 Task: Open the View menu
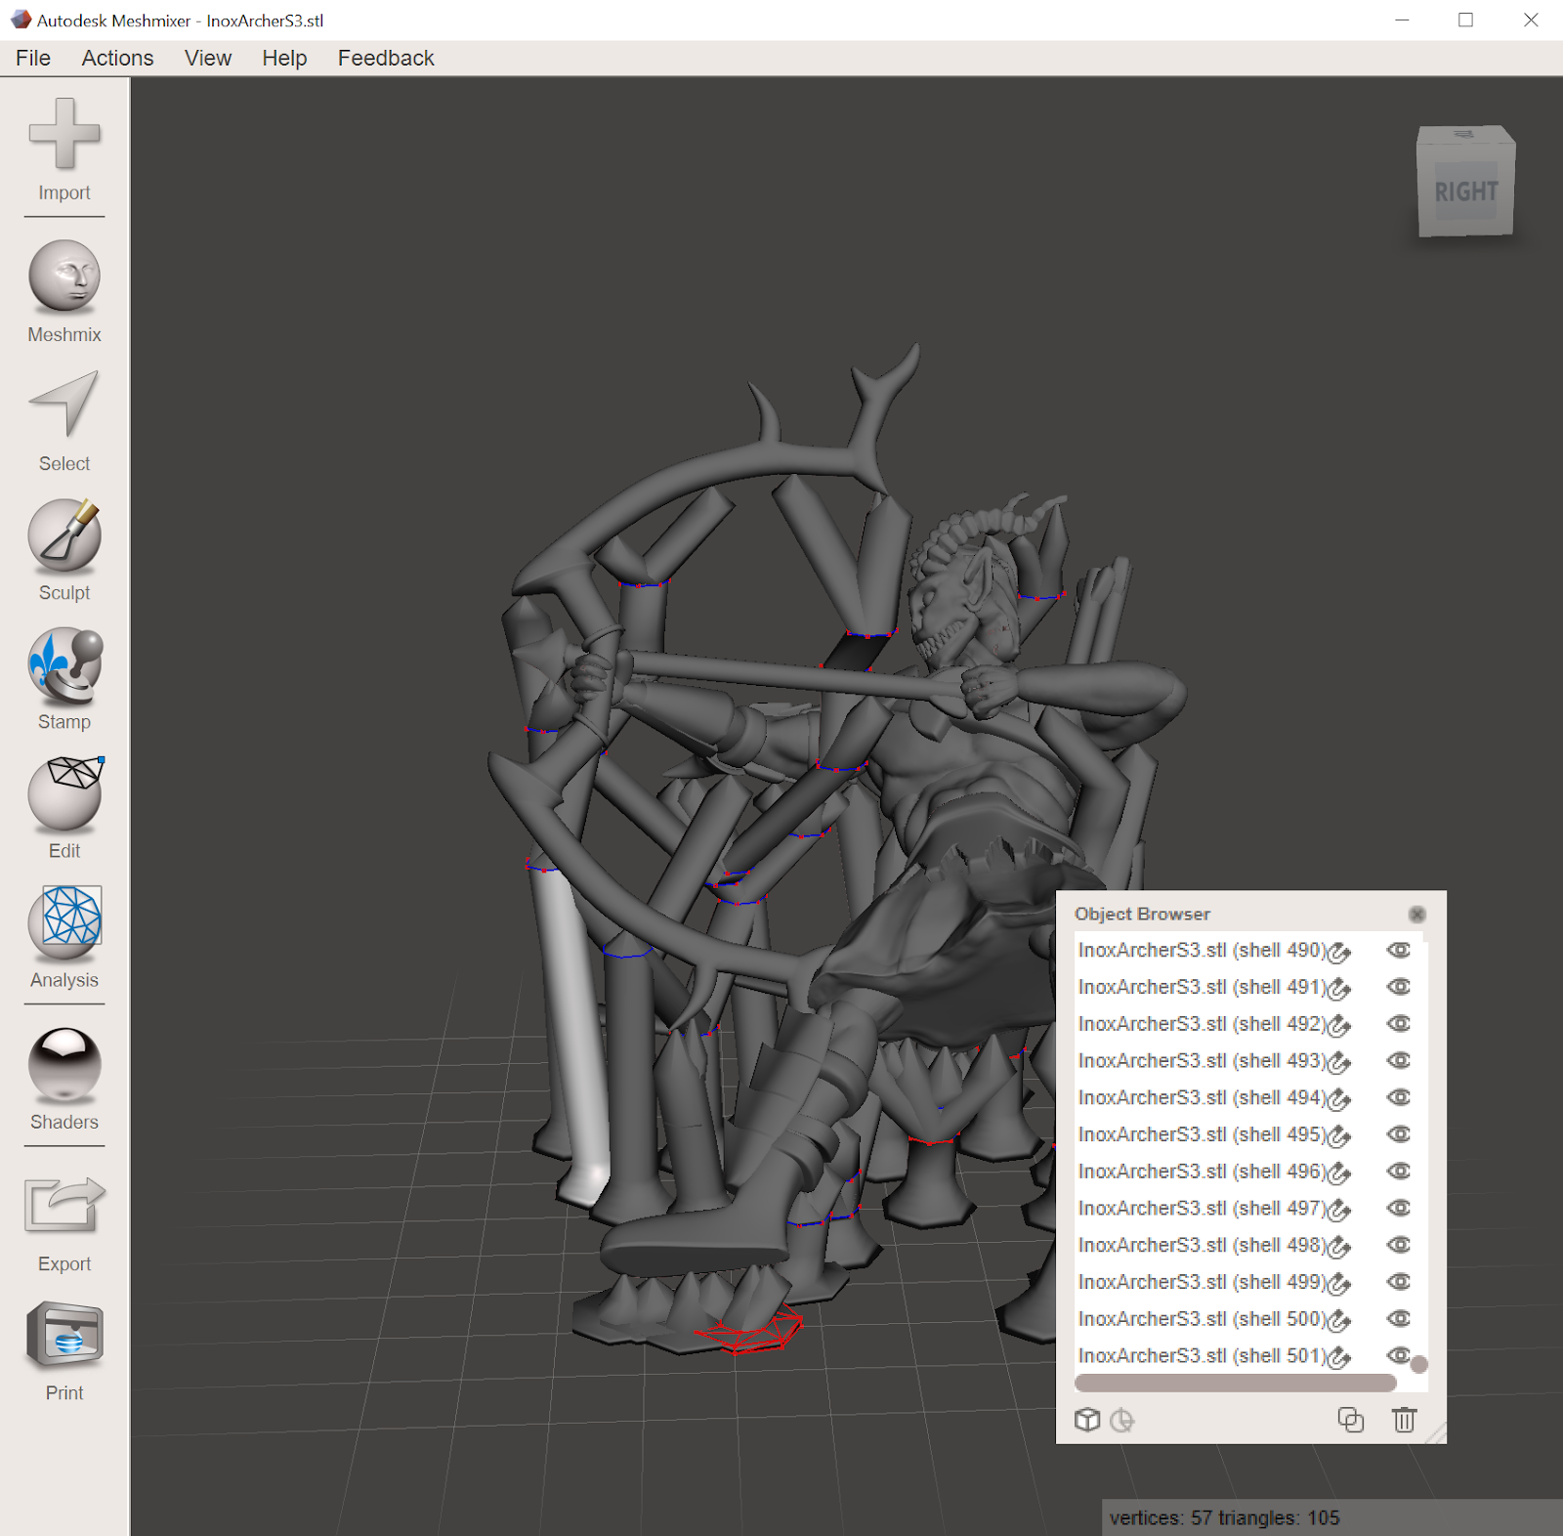(207, 58)
